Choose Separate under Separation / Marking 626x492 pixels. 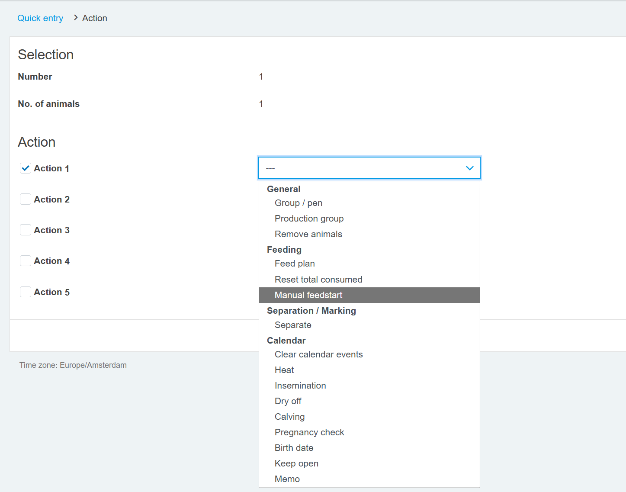click(x=293, y=325)
